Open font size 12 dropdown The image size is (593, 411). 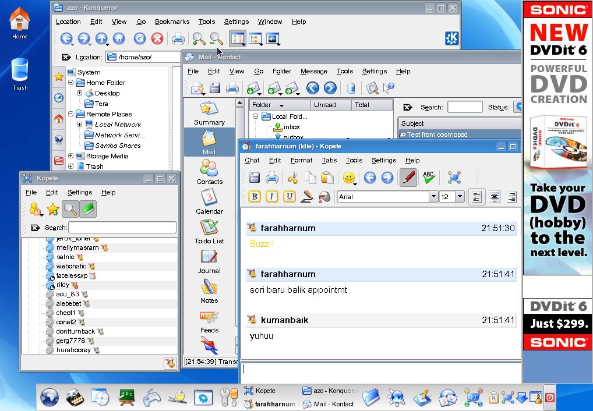coord(460,197)
